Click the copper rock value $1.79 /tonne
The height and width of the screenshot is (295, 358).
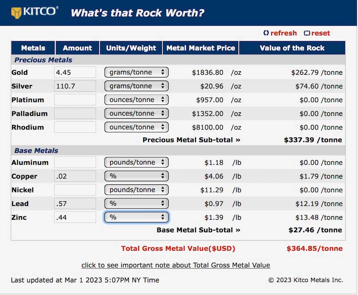[321, 176]
